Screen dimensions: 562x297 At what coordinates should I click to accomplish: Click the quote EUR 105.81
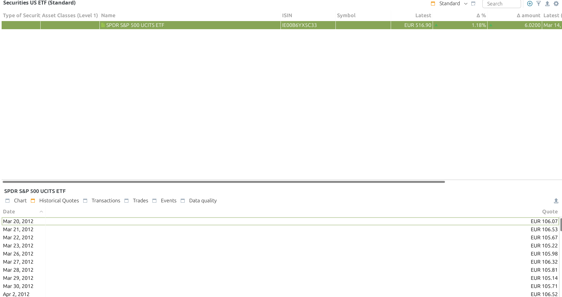pyautogui.click(x=544, y=270)
